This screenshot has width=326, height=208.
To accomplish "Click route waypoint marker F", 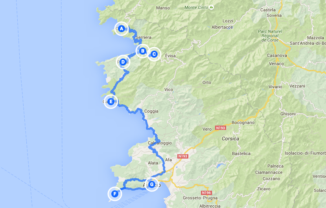I will [x=115, y=194].
